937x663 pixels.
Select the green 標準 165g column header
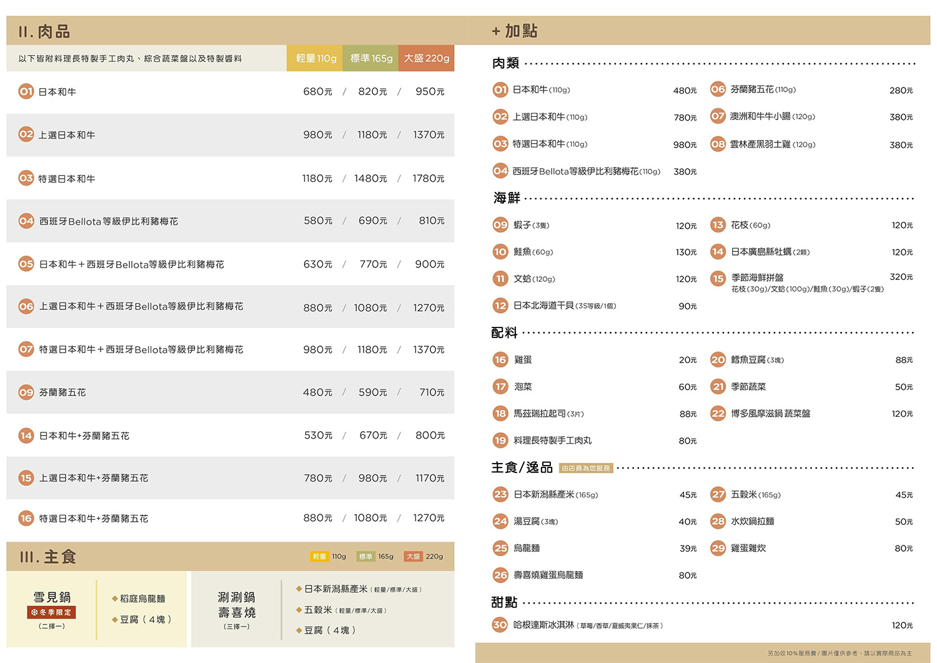(370, 58)
